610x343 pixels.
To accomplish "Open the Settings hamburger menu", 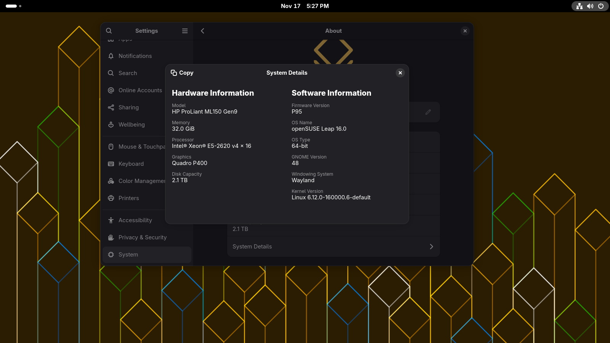I will (185, 31).
